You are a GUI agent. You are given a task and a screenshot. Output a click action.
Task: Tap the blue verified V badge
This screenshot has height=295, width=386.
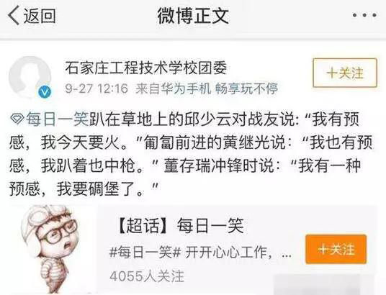[x=45, y=92]
